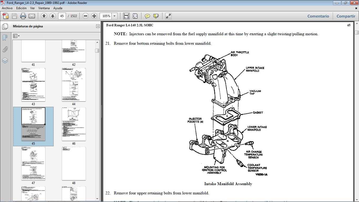Open the Ver menu
359x202 pixels.
[x=32, y=8]
